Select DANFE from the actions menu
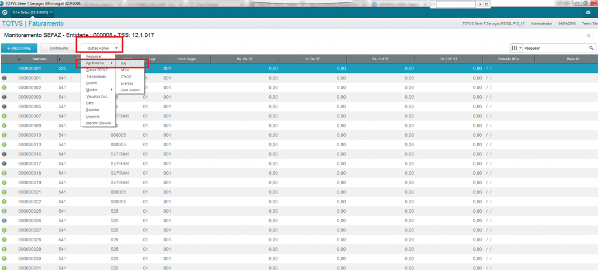This screenshot has height=270, width=598. pos(92,83)
